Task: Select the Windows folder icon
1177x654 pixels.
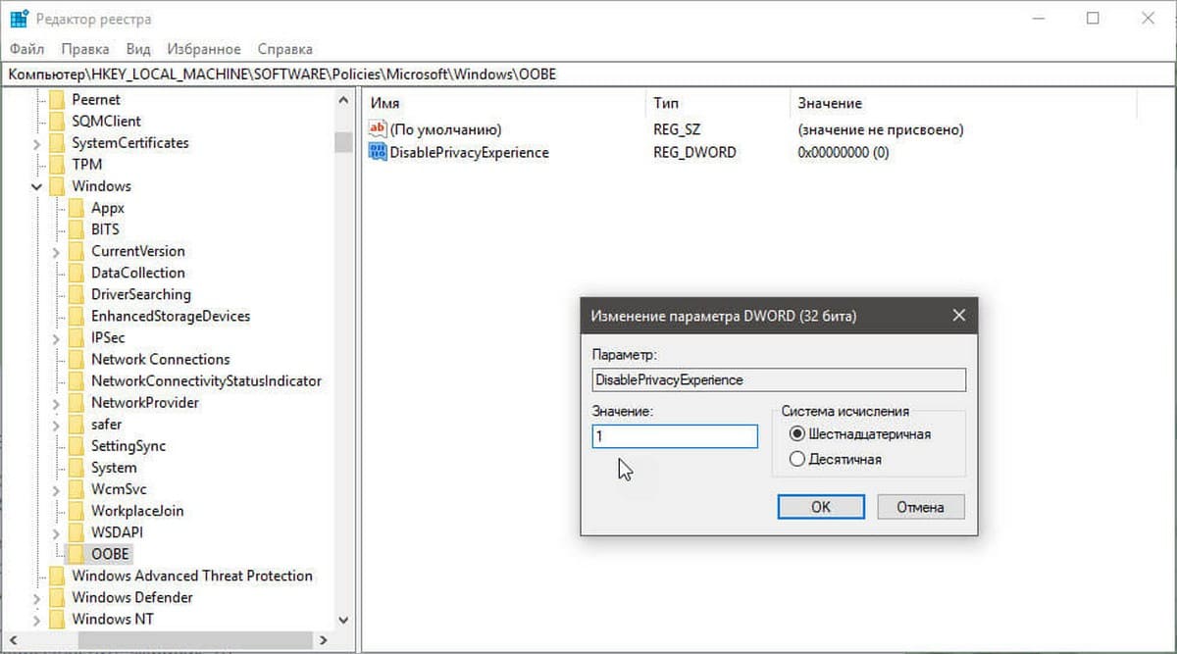Action: pyautogui.click(x=57, y=186)
